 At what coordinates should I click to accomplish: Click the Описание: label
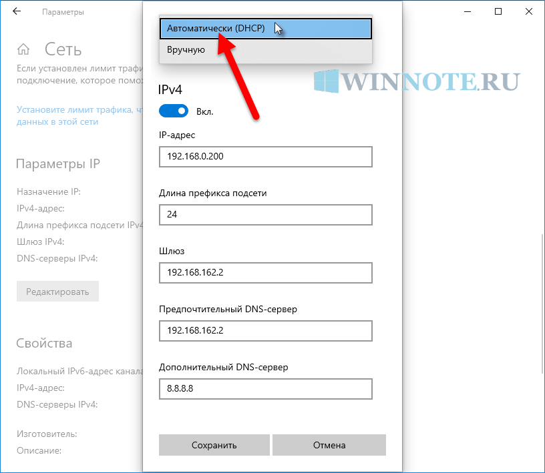(39, 450)
